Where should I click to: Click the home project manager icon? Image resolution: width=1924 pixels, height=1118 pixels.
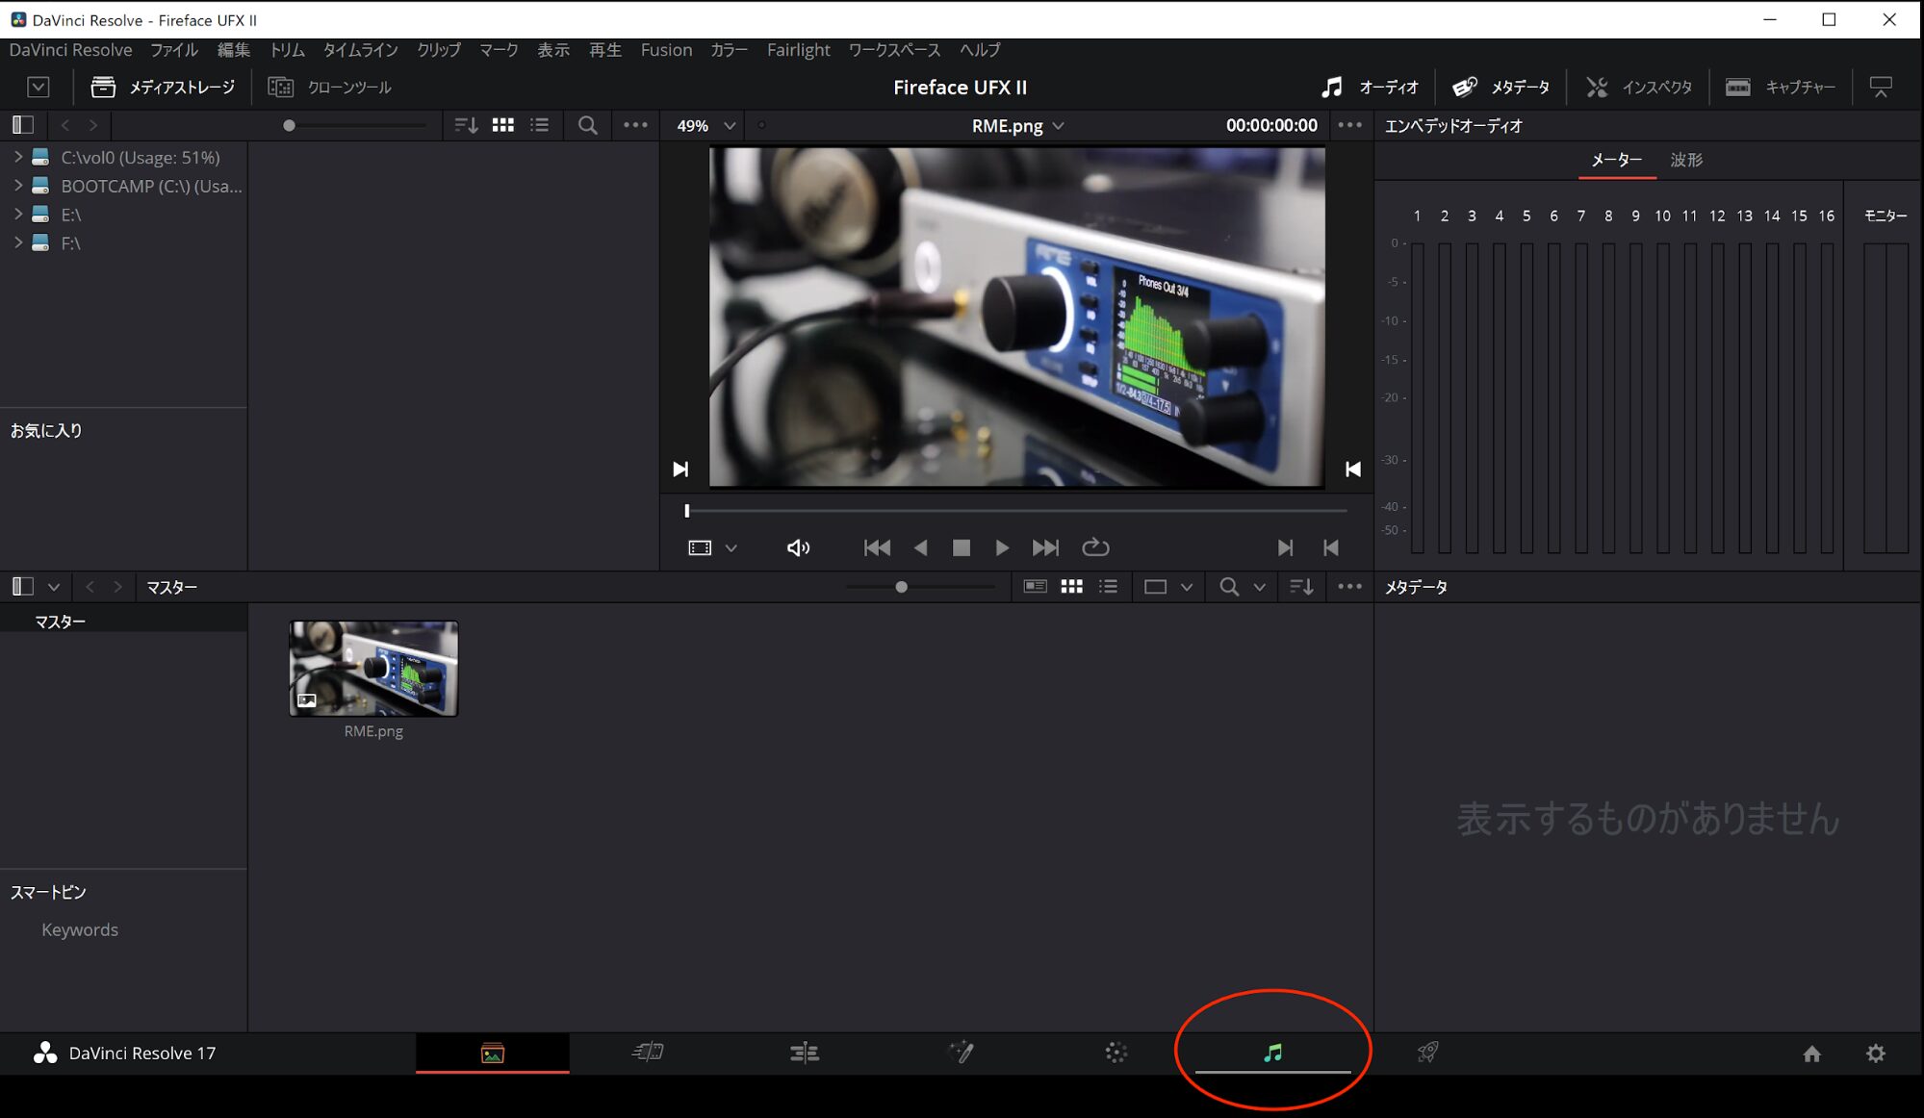(1811, 1054)
